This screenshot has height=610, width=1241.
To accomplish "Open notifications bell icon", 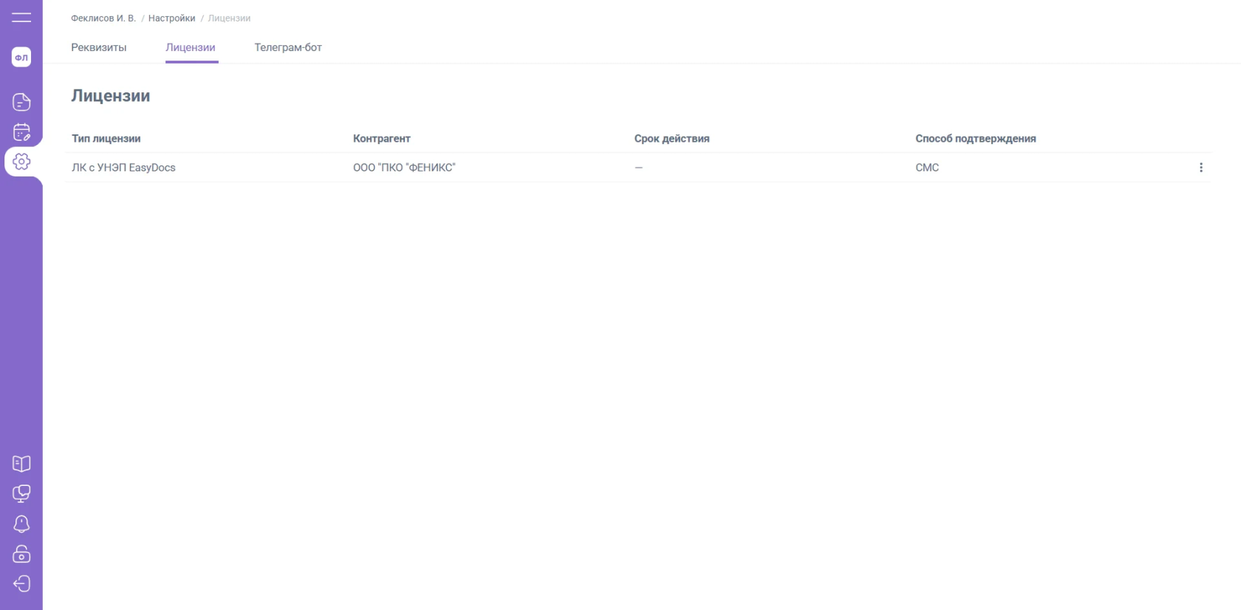I will tap(21, 524).
